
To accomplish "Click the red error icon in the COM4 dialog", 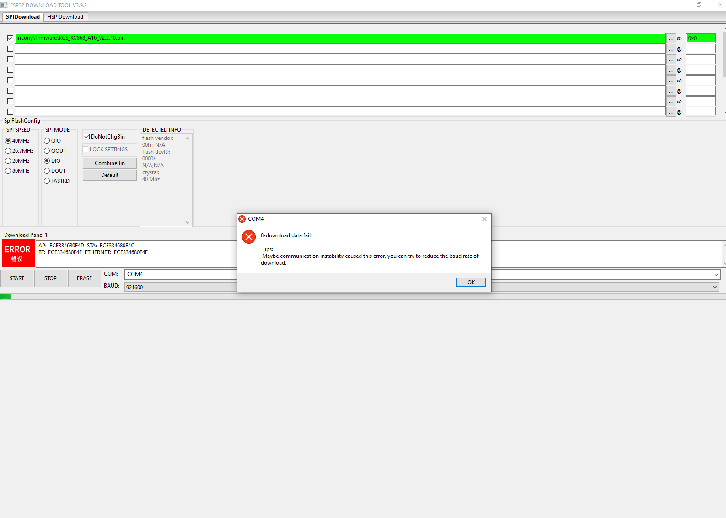I will (x=249, y=237).
